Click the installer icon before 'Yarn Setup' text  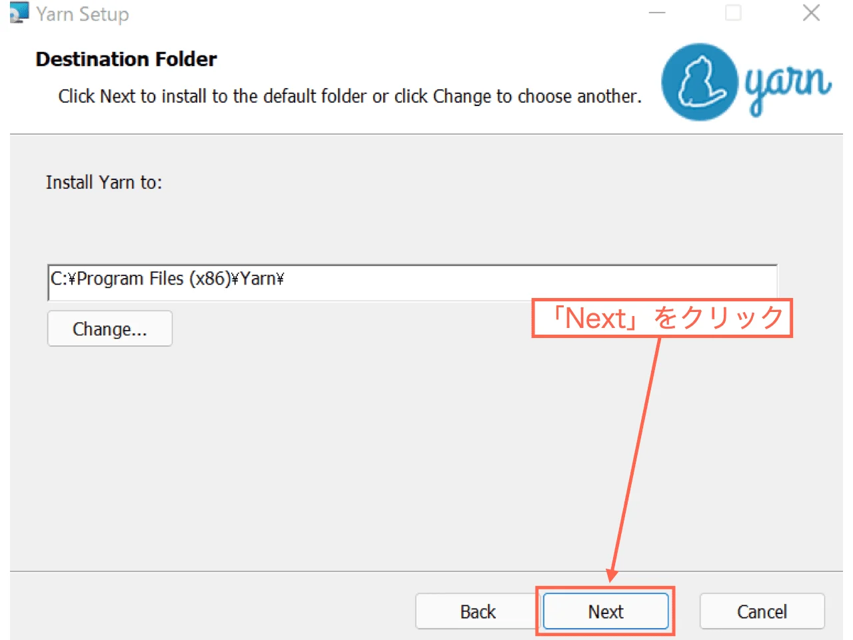(18, 13)
